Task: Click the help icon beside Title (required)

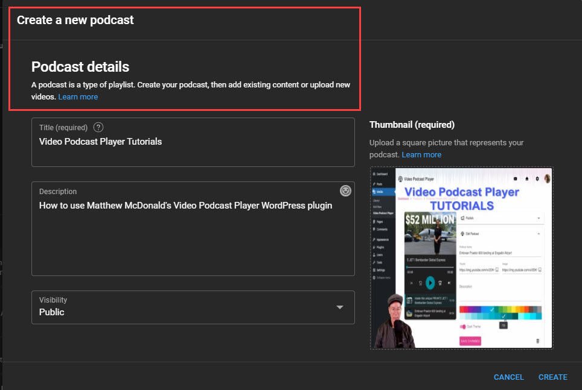Action: pos(98,128)
